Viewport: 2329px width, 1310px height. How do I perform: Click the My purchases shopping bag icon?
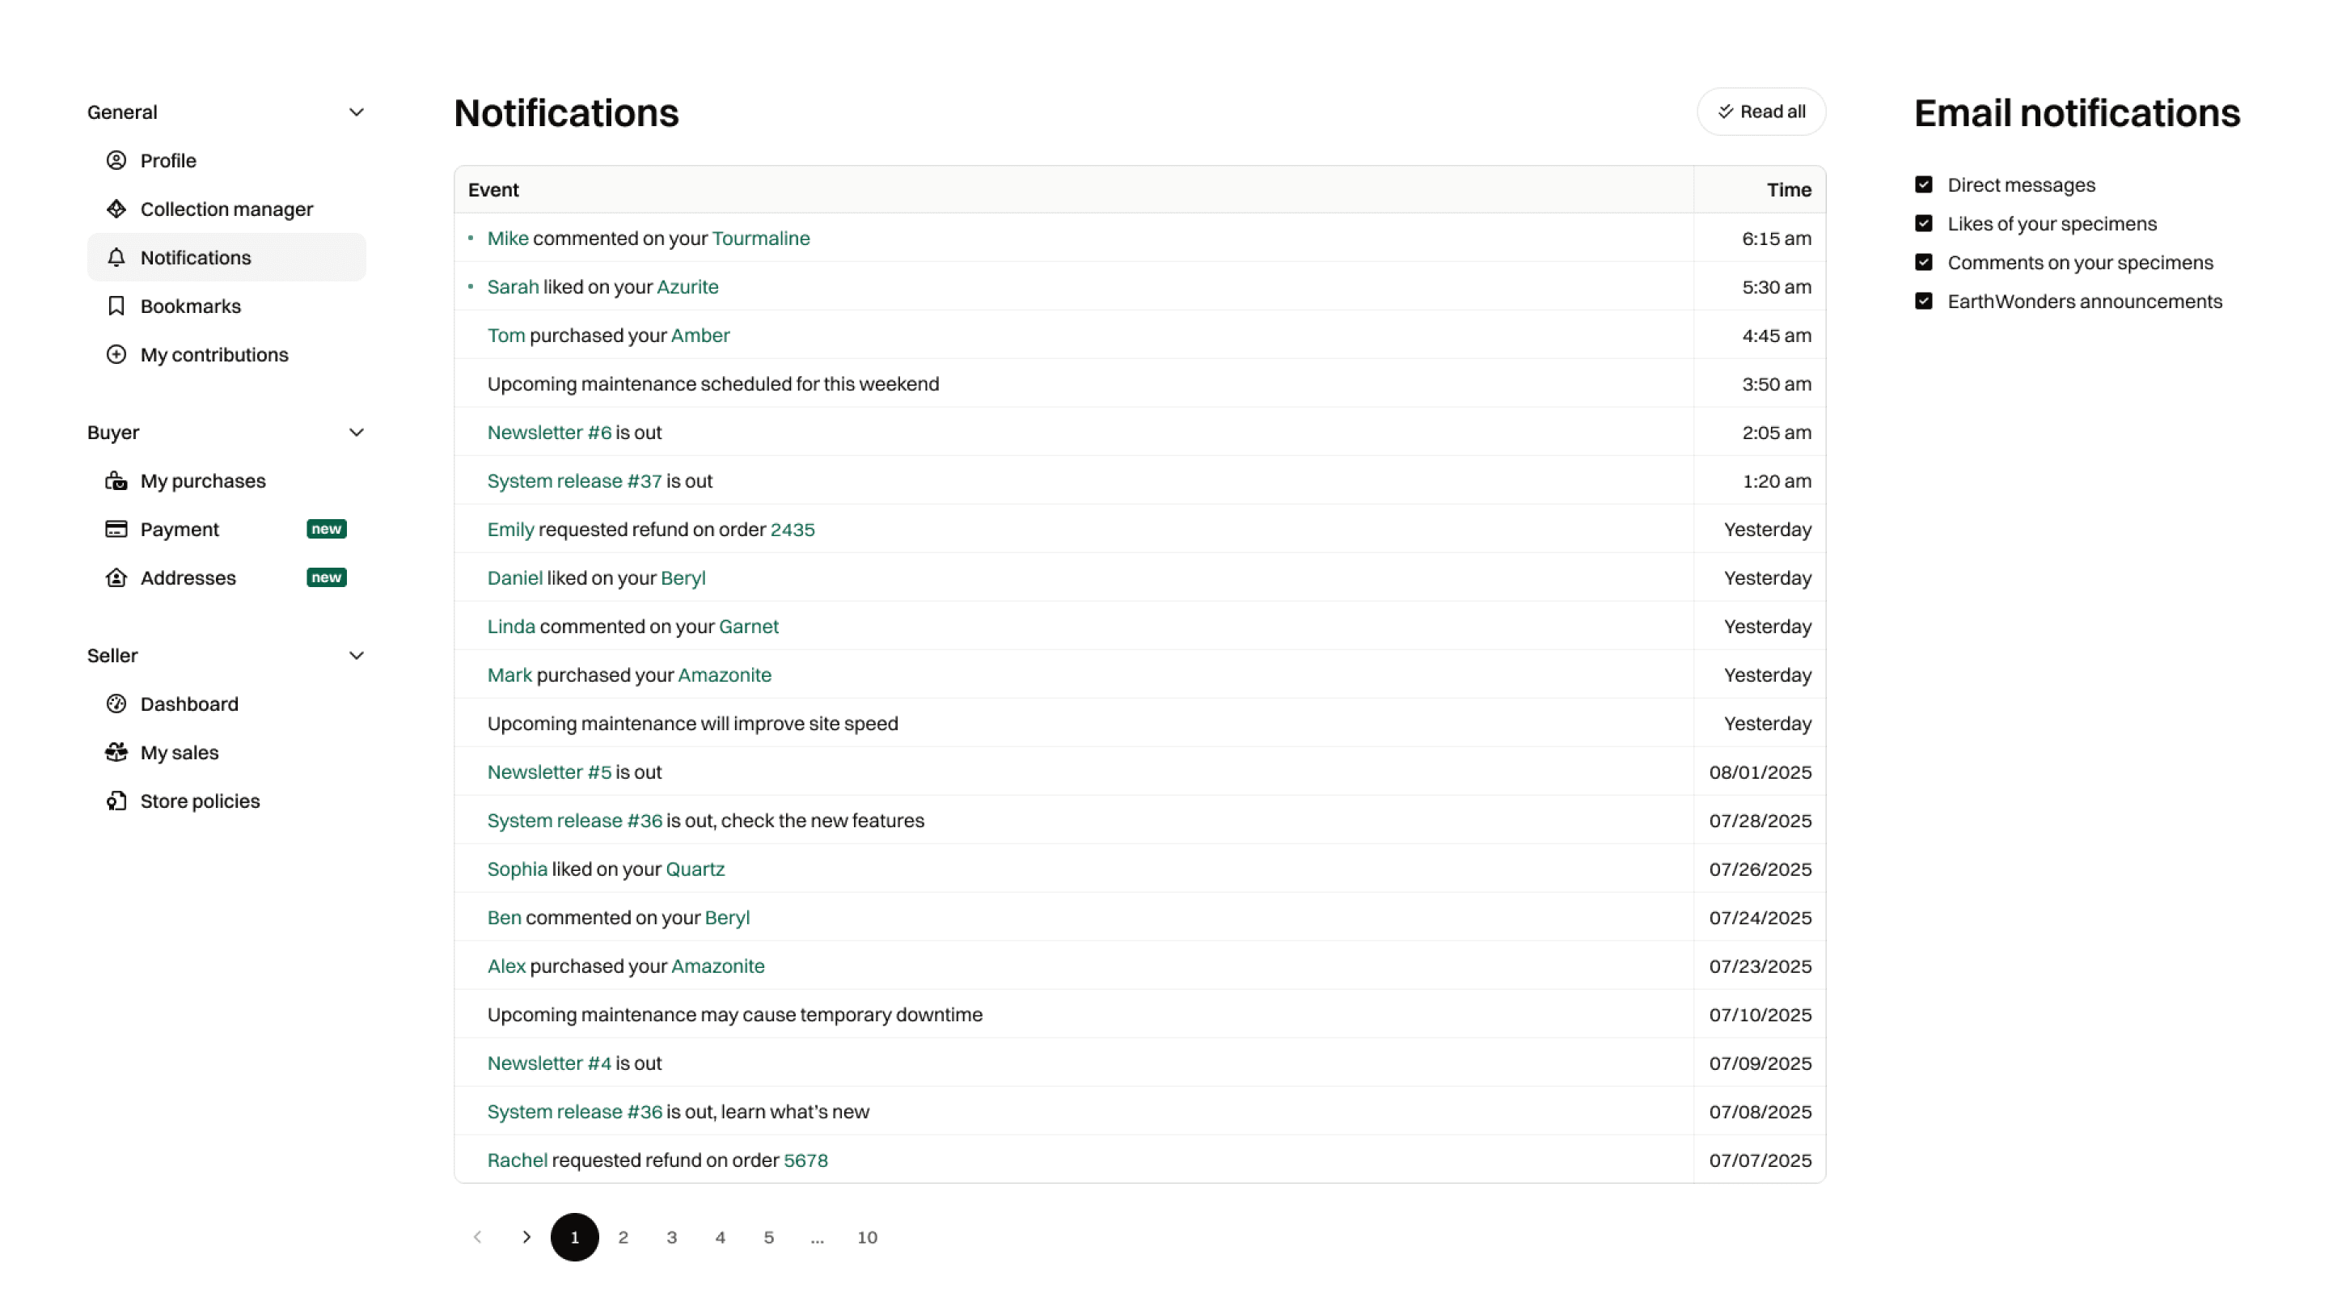pyautogui.click(x=116, y=481)
